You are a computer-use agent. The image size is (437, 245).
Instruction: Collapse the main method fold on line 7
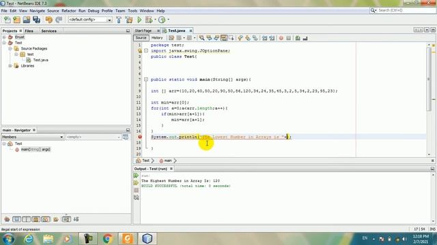pyautogui.click(x=146, y=80)
